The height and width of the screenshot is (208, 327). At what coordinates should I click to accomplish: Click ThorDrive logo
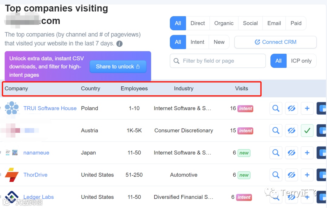(x=12, y=175)
